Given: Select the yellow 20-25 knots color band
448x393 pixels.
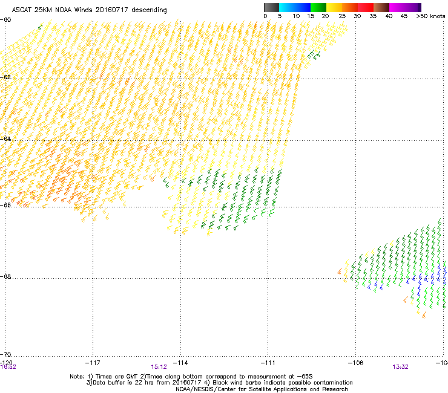Looking at the screenshot, I should [334, 7].
